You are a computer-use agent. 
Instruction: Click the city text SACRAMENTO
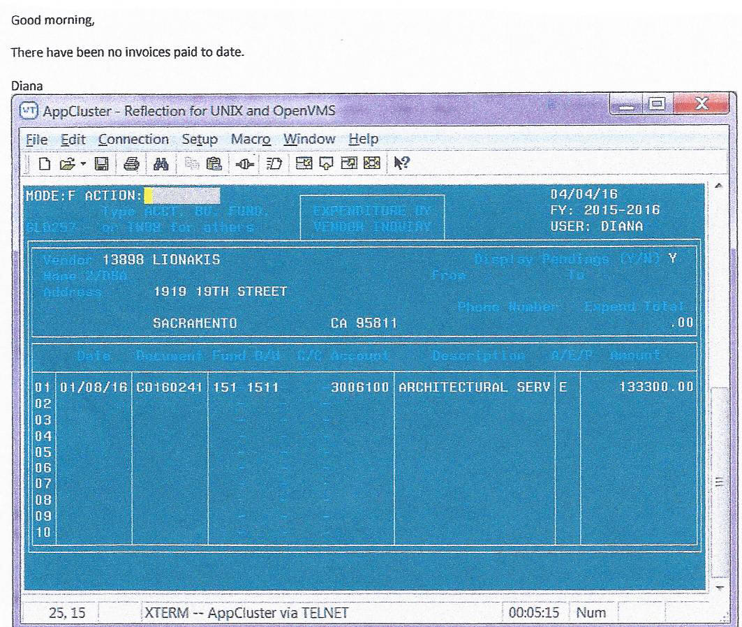[195, 323]
